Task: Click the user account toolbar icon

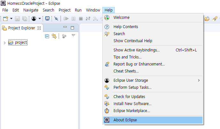Action: (34, 19)
